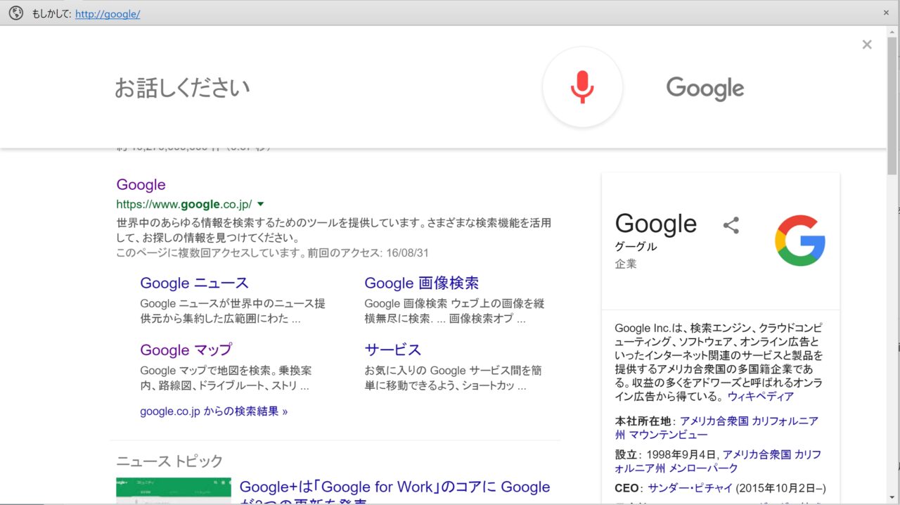Viewport: 900px width, 505px height.
Task: Click the サンダー・ピチャイ CEO link
Action: pos(690,488)
